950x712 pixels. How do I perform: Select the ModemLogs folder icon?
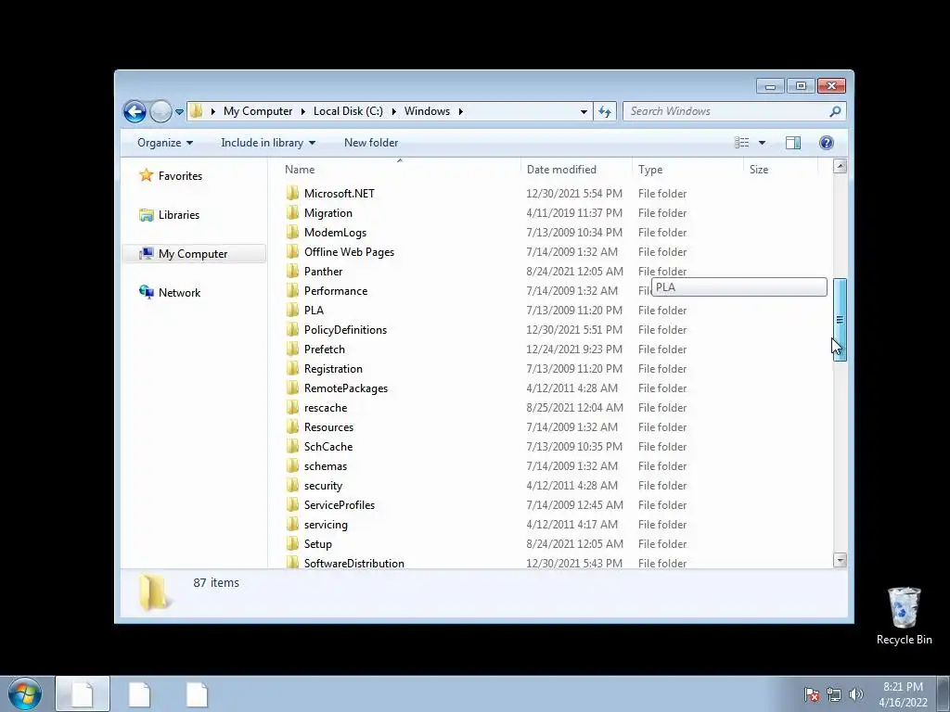292,232
